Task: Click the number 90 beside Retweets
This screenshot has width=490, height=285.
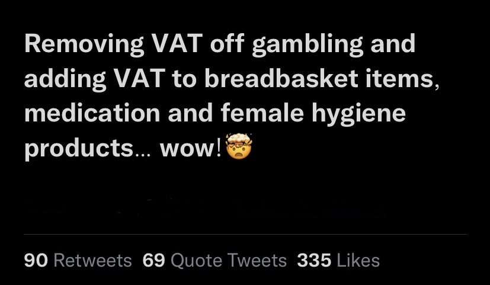Action: [36, 260]
